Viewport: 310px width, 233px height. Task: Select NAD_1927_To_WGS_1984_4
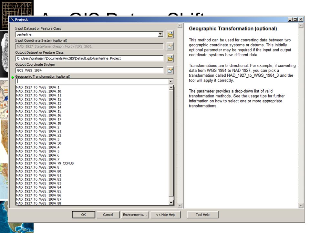[x=92, y=147]
